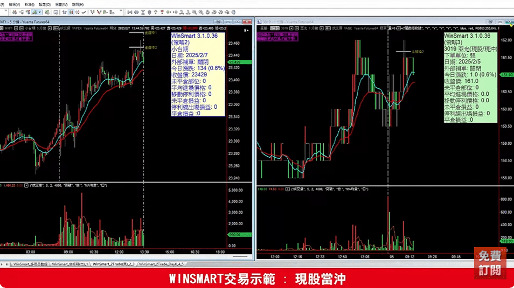The image size is (514, 288).
Task: Open the 設定(O) menu
Action: tap(45, 5)
